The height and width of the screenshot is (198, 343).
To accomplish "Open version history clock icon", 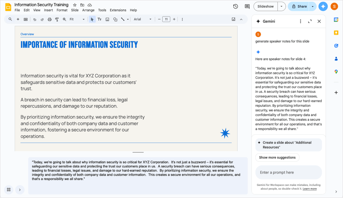I will [x=236, y=6].
